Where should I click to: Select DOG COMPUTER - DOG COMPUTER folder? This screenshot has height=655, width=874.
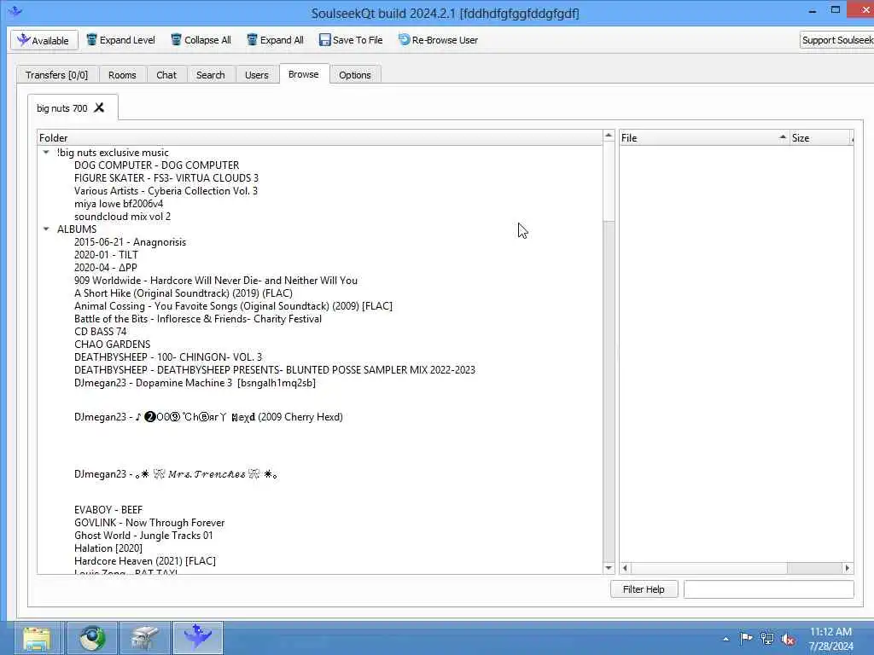pyautogui.click(x=157, y=165)
